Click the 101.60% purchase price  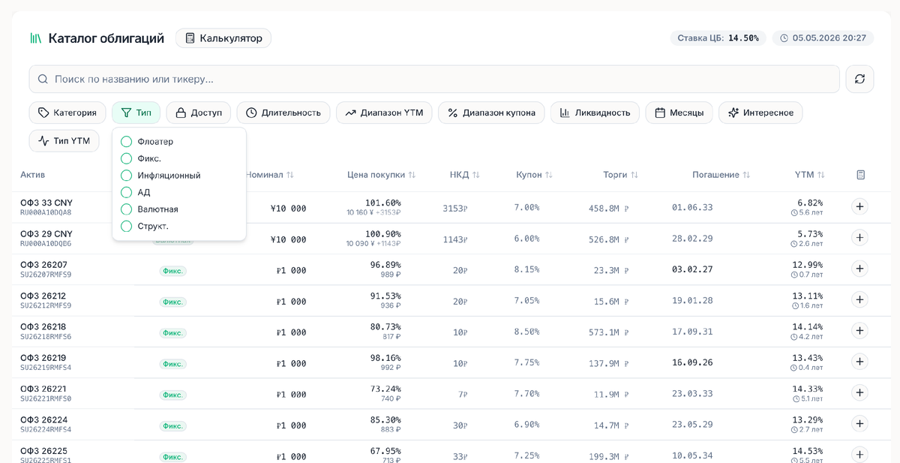[383, 203]
